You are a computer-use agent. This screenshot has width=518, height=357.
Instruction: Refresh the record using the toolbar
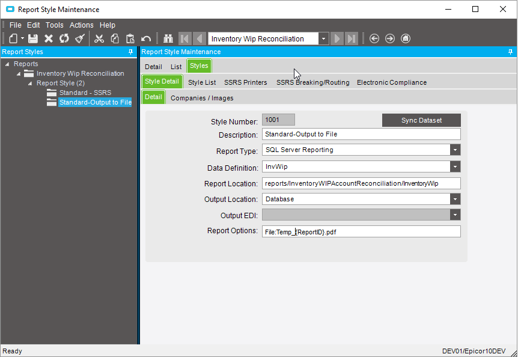coord(64,38)
